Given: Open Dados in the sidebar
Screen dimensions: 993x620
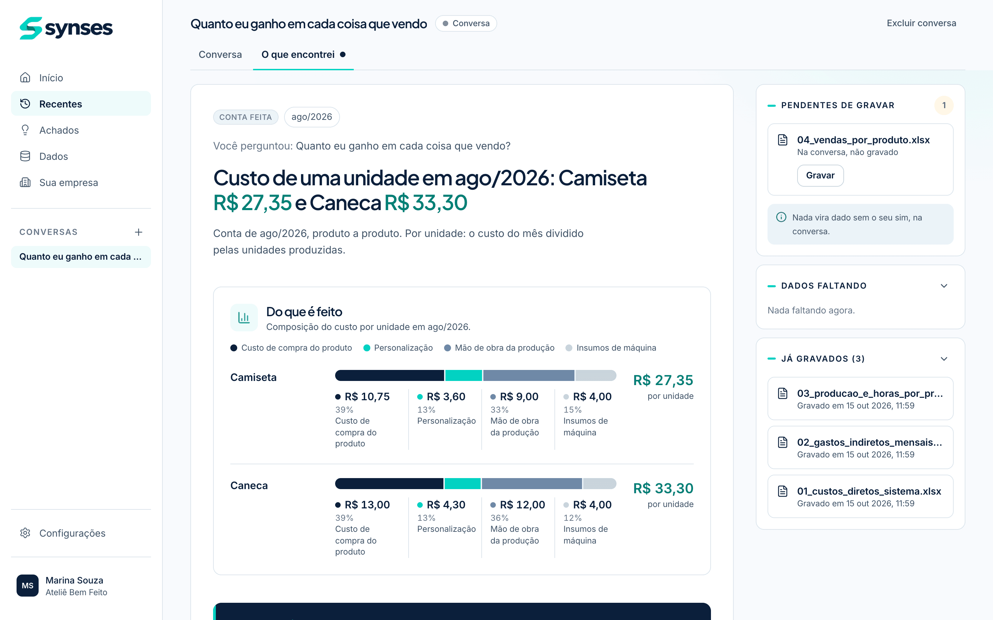Looking at the screenshot, I should 81,156.
